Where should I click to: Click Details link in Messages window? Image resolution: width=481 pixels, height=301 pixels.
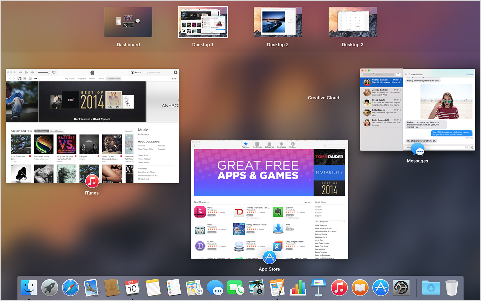point(470,74)
